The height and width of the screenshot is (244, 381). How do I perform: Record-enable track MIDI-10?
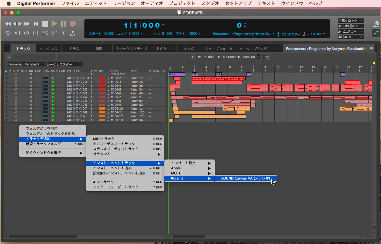coord(31,109)
